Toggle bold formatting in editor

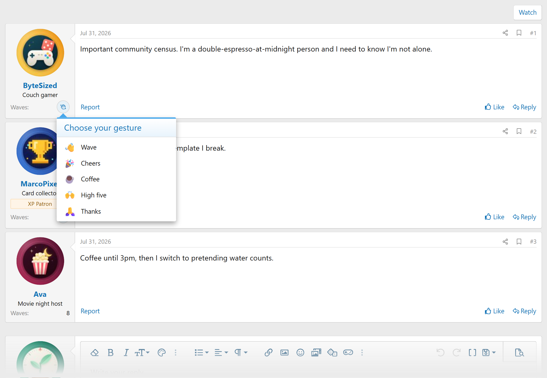tap(110, 353)
